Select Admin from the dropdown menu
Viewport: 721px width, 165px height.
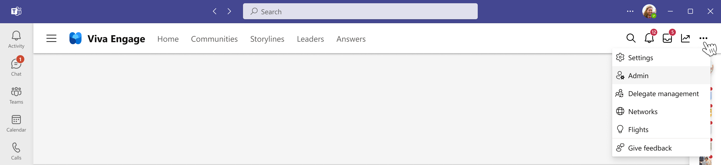coord(638,76)
